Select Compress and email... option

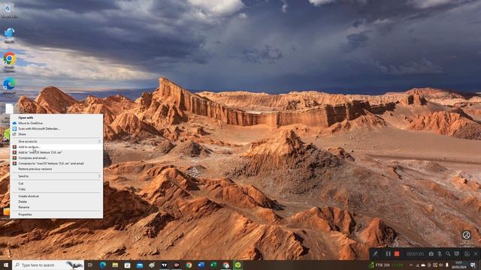56,158
